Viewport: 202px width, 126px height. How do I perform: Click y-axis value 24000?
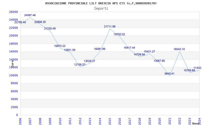tap(13, 20)
